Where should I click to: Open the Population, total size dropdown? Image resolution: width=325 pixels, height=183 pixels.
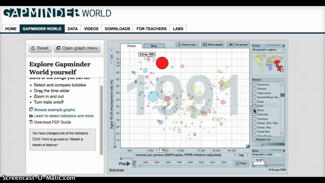(x=268, y=155)
